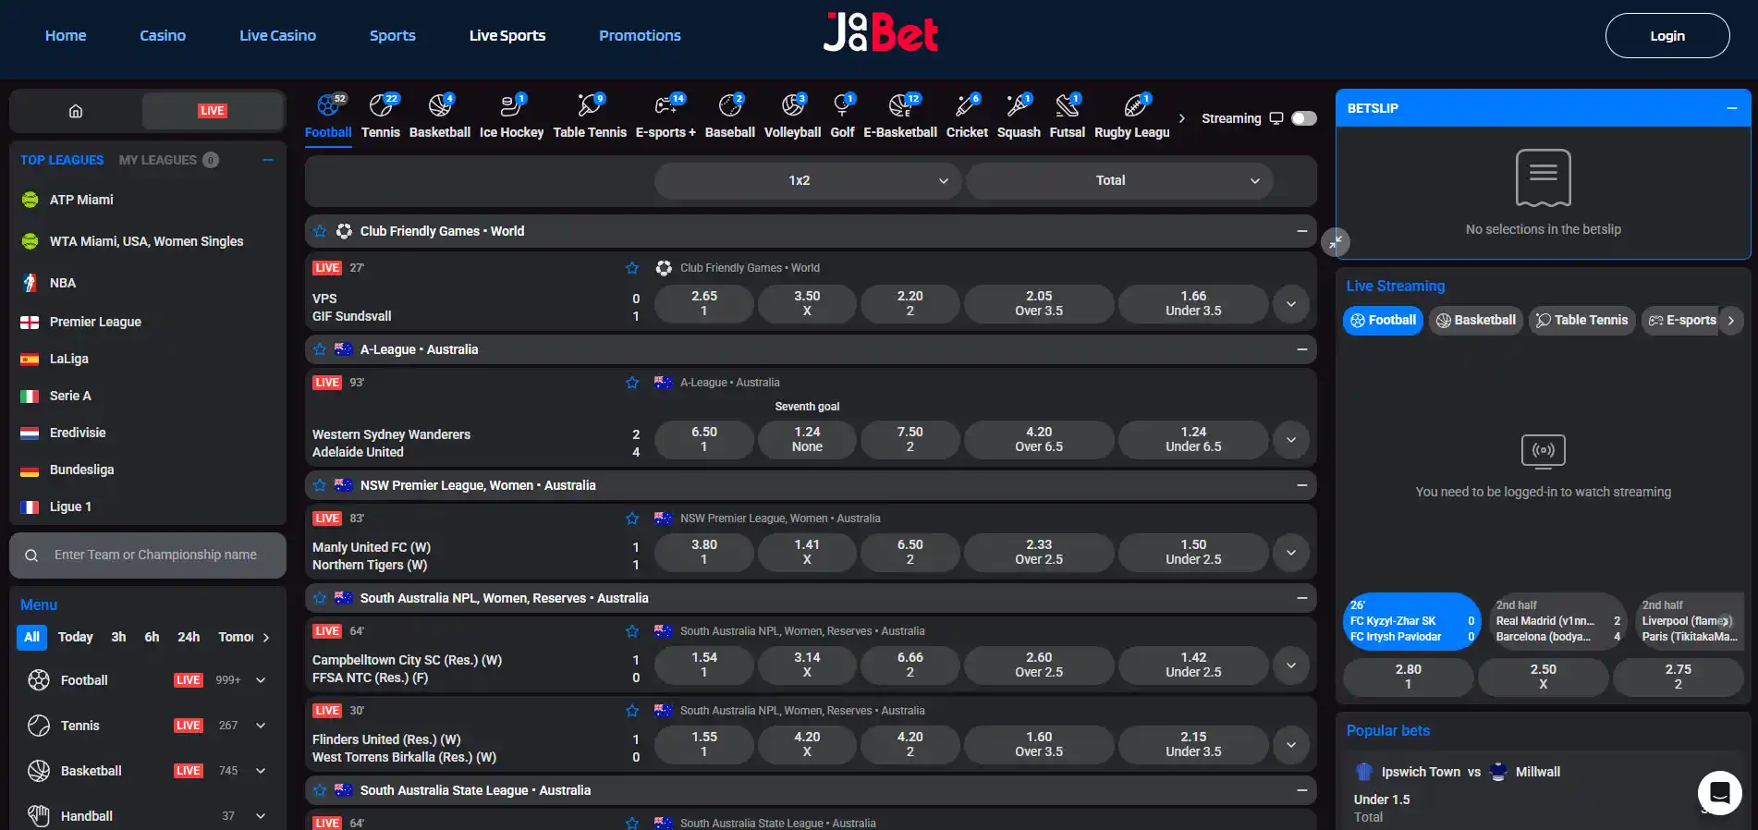Favorite the VPS vs GIF Sundsvall match

632,268
